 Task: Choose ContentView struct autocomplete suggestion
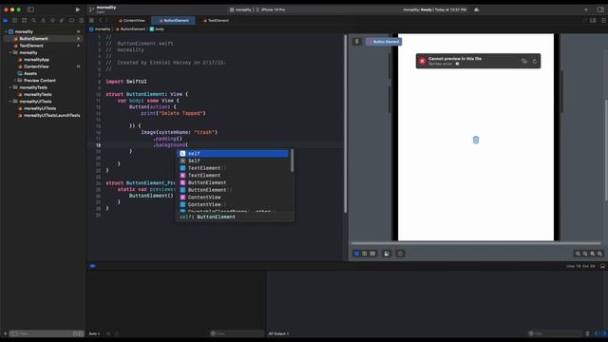tap(234, 197)
